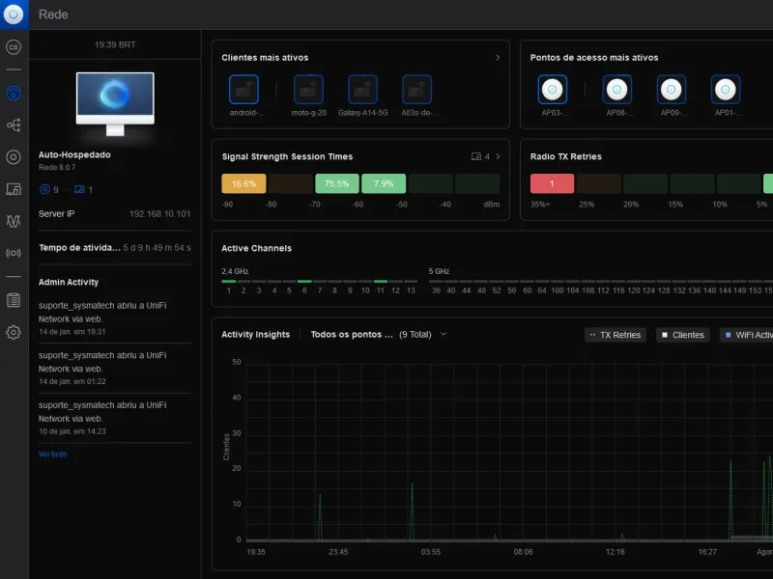Toggle the TX Retries chart series
This screenshot has height=579, width=773.
pyautogui.click(x=615, y=335)
